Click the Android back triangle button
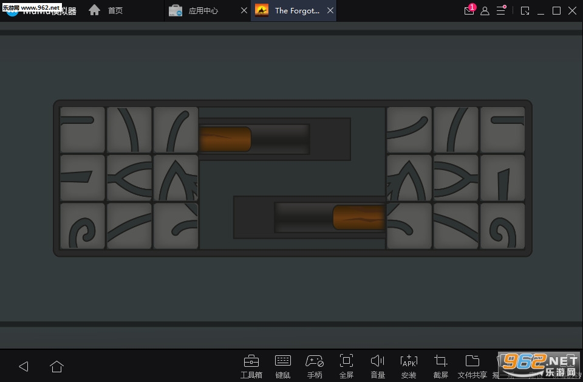Viewport: 583px width, 382px height. tap(24, 366)
